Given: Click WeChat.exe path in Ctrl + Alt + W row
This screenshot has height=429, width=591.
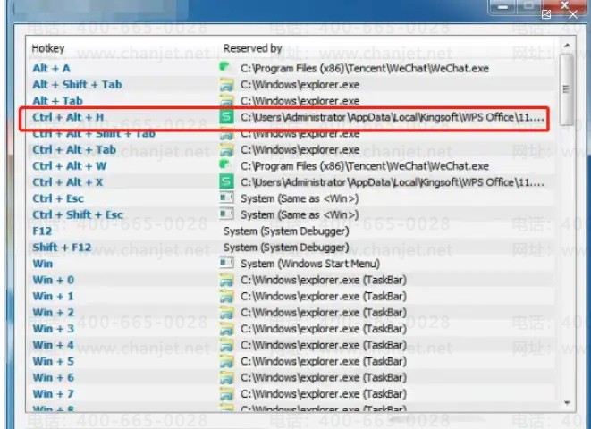Looking at the screenshot, I should [x=365, y=165].
